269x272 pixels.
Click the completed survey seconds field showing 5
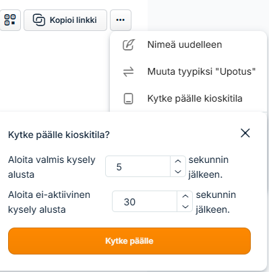click(x=138, y=166)
